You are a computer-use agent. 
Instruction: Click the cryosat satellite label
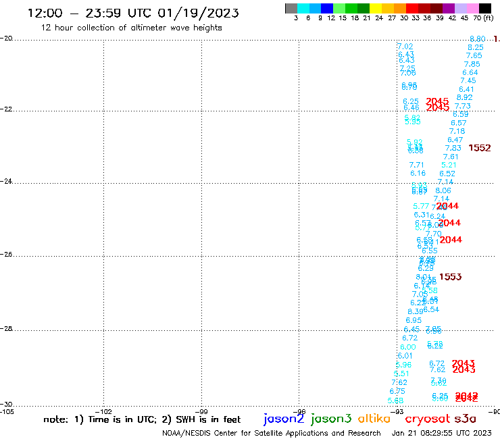[427, 419]
